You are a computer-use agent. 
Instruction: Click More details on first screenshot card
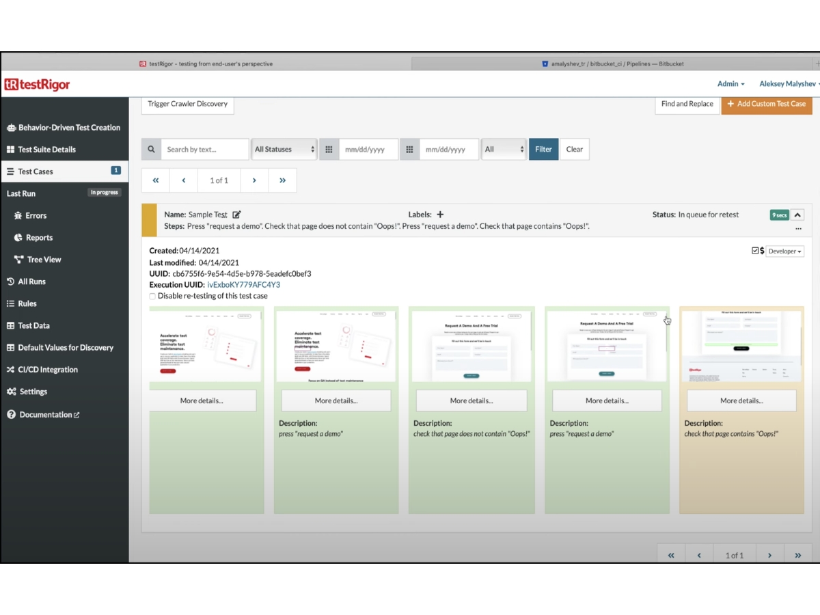(x=202, y=401)
